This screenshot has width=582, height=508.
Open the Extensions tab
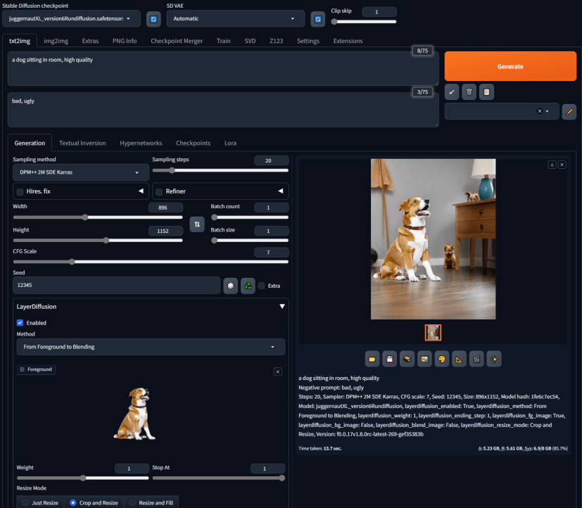tap(348, 41)
